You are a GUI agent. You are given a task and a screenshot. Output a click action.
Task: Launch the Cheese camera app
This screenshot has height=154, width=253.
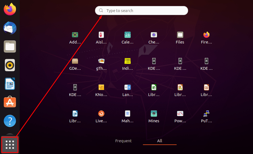click(154, 38)
